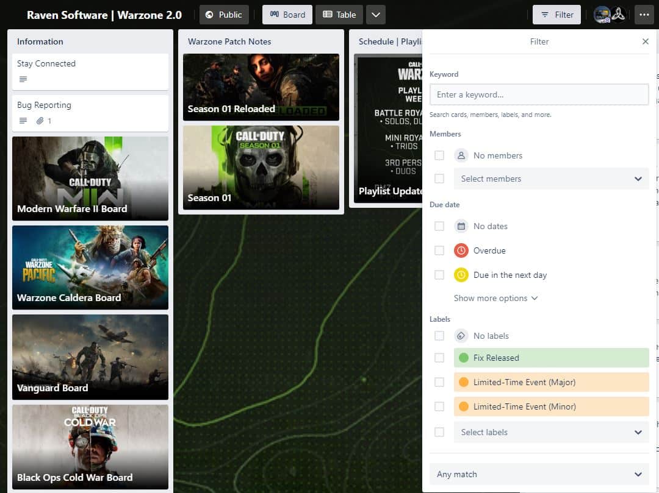Open the Any match dropdown
Viewport: 659px width, 493px height.
coord(539,474)
